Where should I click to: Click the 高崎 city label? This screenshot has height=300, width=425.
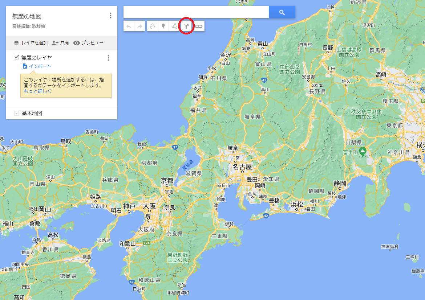coord(381,74)
